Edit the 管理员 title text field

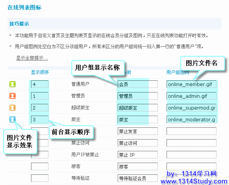[x=137, y=96]
